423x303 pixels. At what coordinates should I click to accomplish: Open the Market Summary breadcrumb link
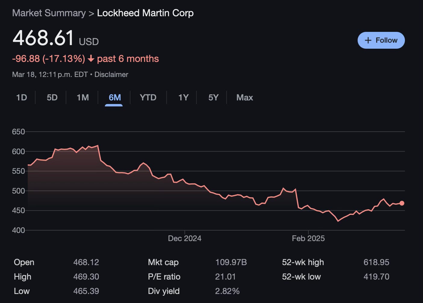pos(49,13)
